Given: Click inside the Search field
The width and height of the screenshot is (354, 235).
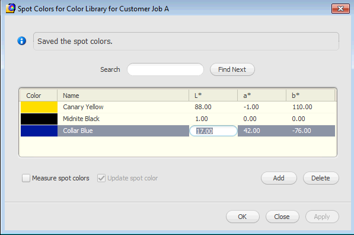Looking at the screenshot, I should (x=165, y=69).
